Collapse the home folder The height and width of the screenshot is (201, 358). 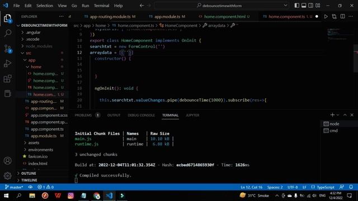click(36, 67)
